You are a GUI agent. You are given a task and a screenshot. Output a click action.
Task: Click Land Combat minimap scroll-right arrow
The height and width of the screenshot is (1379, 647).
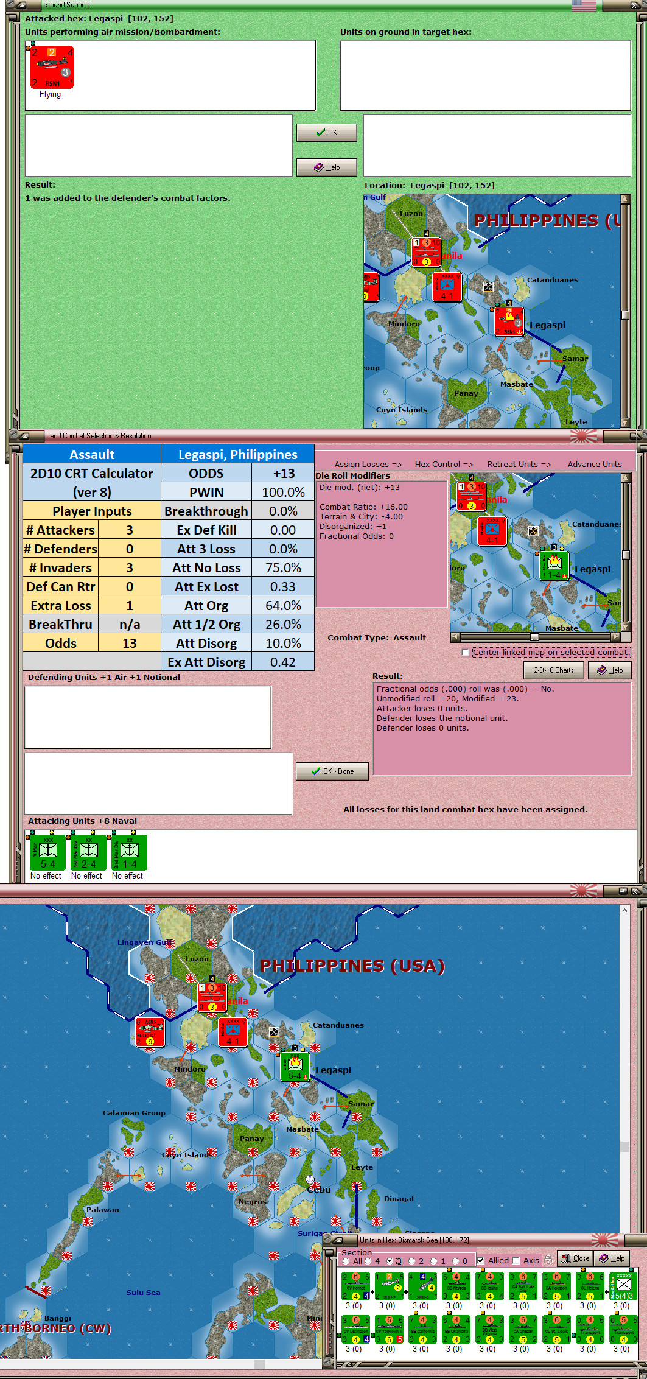[616, 637]
